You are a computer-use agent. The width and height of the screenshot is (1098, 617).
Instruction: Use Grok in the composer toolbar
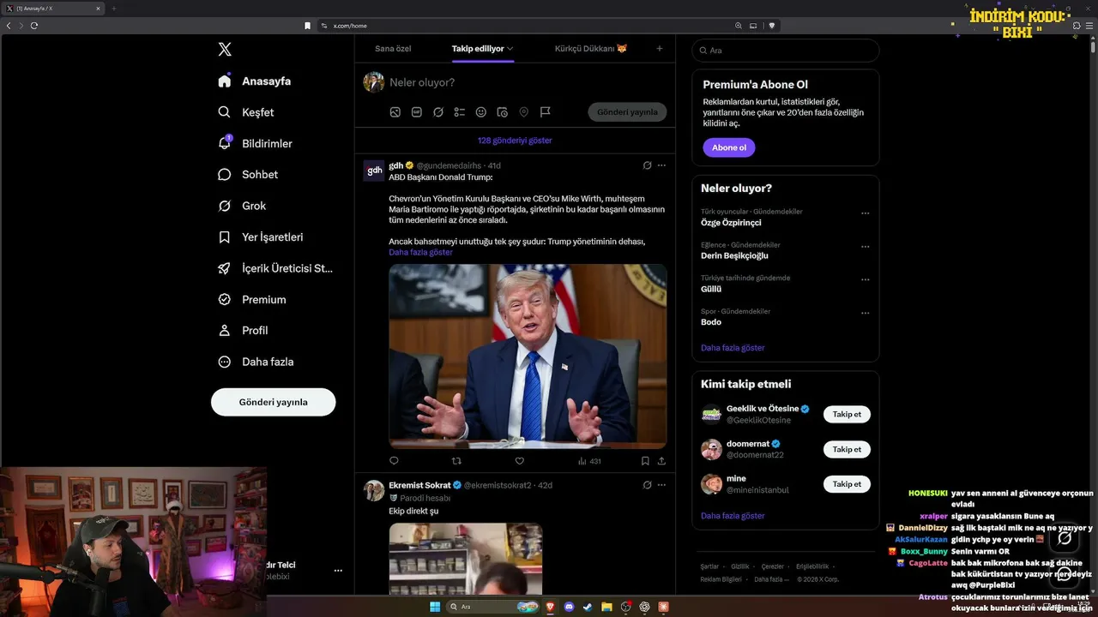(x=438, y=112)
